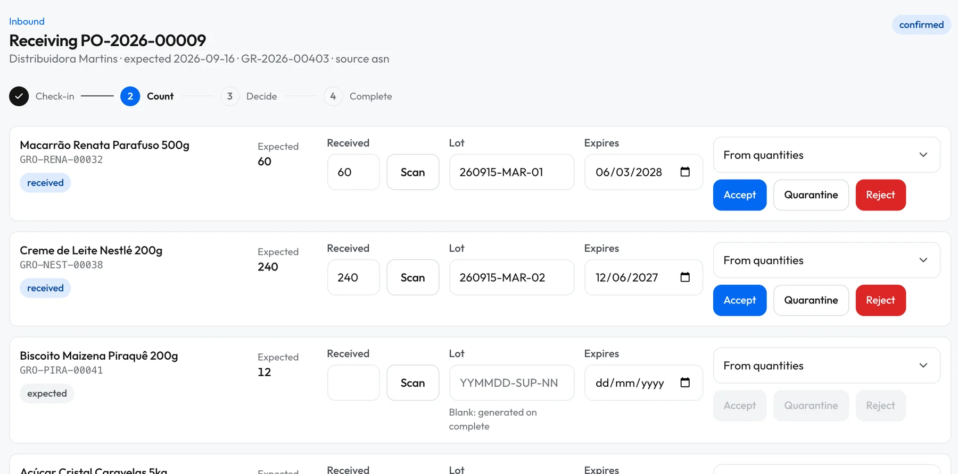Image resolution: width=958 pixels, height=474 pixels.
Task: Open From quantities dropdown for Biscoito Maizena
Action: (827, 365)
